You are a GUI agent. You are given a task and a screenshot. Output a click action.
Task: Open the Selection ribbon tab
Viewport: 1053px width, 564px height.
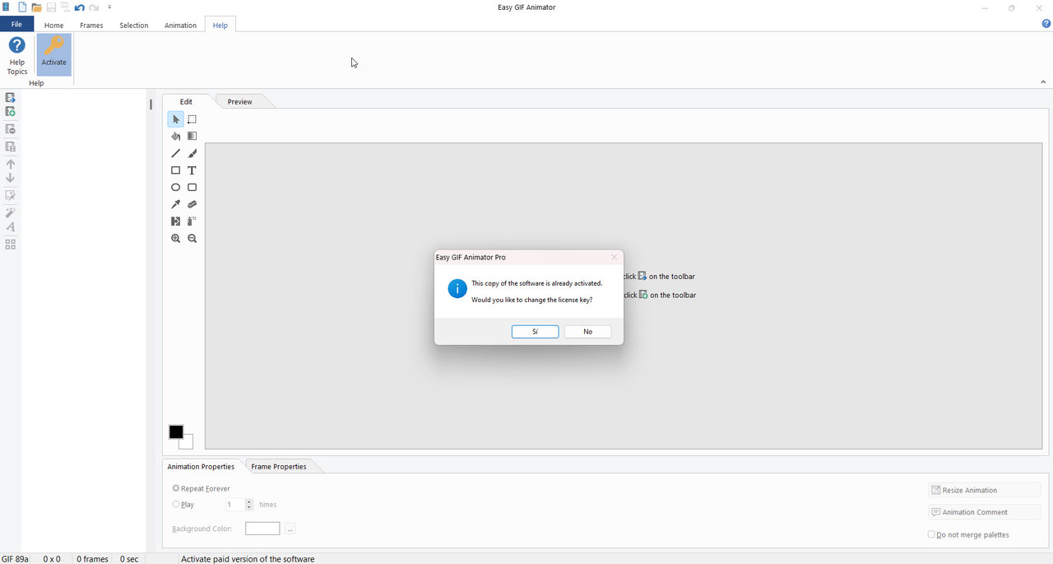click(133, 26)
